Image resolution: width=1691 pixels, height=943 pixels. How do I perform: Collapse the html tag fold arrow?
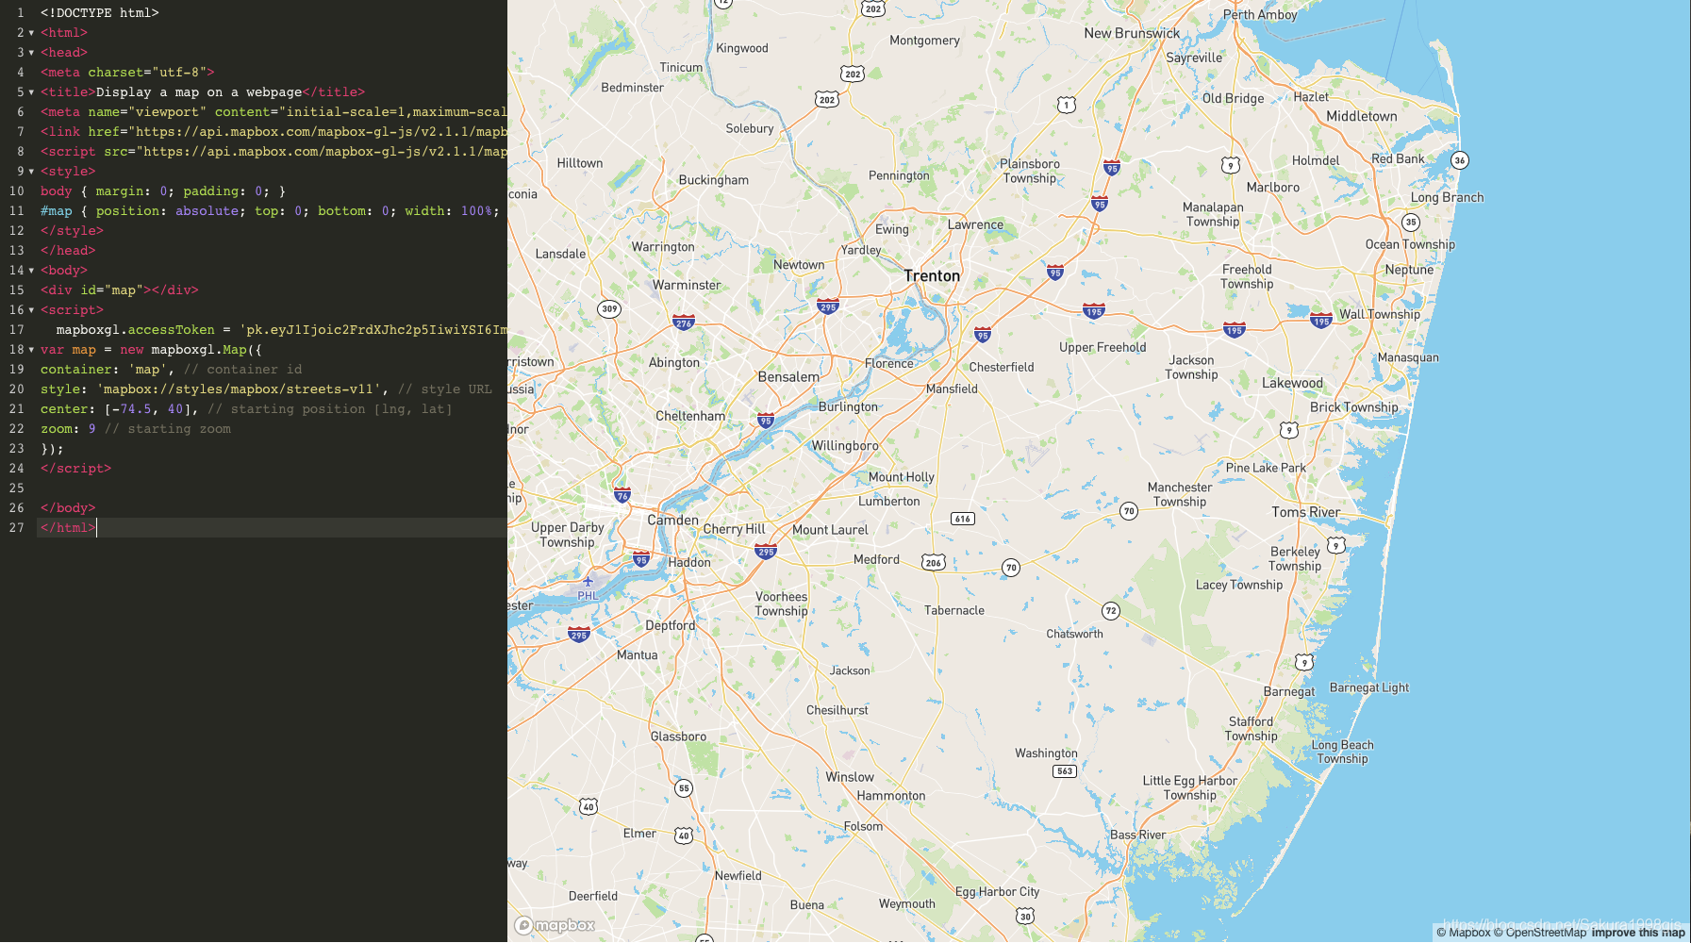31,33
